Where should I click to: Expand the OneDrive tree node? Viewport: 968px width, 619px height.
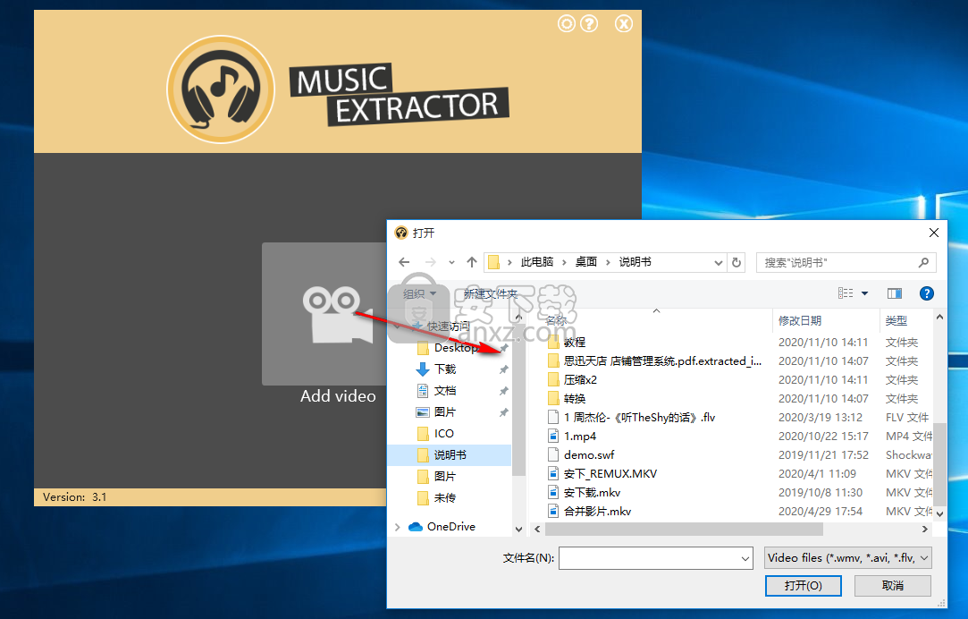click(x=397, y=527)
